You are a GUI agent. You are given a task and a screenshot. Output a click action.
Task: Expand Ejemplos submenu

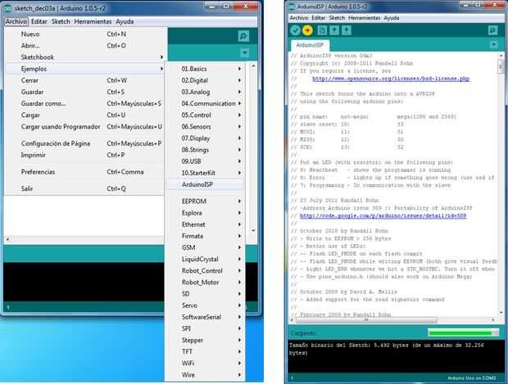85,69
